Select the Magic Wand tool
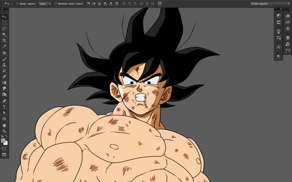 pos(4,35)
